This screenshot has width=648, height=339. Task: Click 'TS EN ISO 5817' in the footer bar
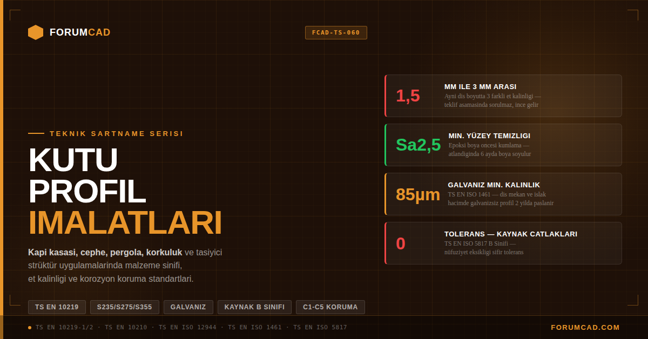coord(320,327)
